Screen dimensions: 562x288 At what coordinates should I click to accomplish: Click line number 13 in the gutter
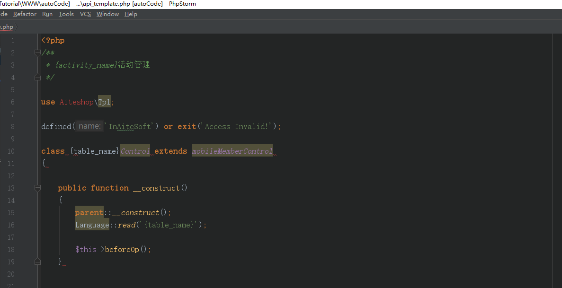pyautogui.click(x=11, y=188)
